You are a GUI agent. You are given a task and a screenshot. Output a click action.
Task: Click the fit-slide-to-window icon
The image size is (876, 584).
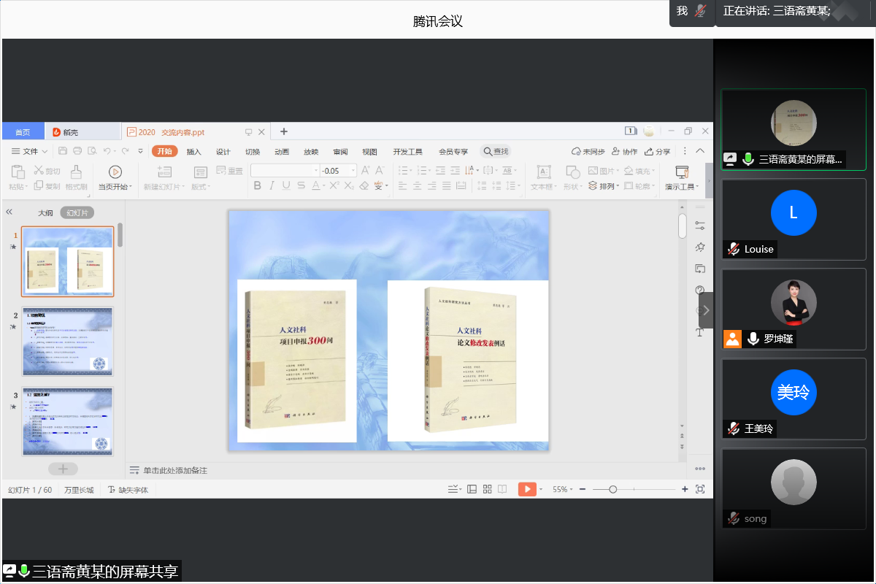(700, 489)
